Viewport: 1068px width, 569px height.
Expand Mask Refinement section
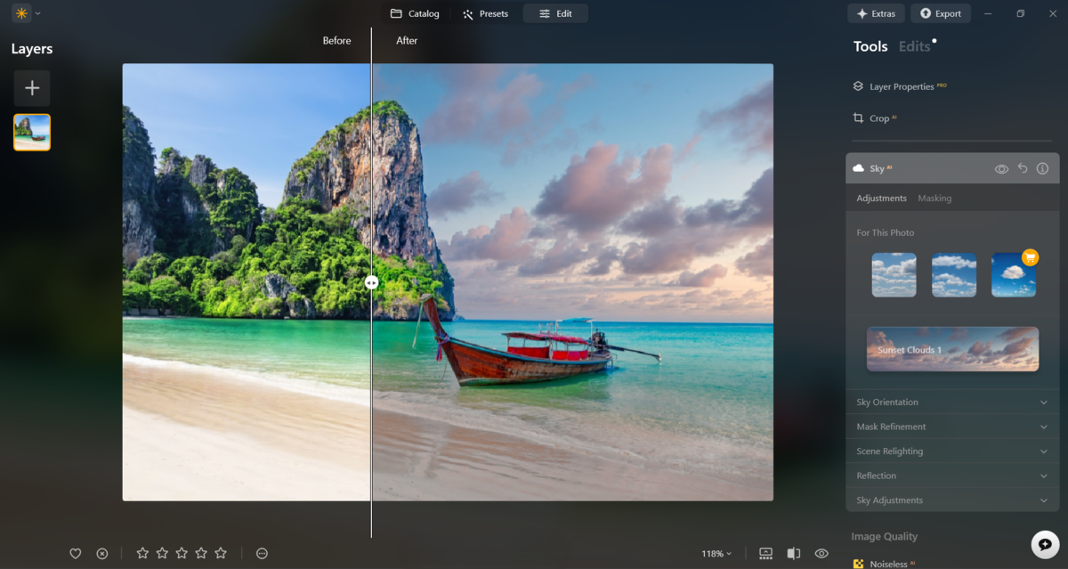tap(952, 427)
